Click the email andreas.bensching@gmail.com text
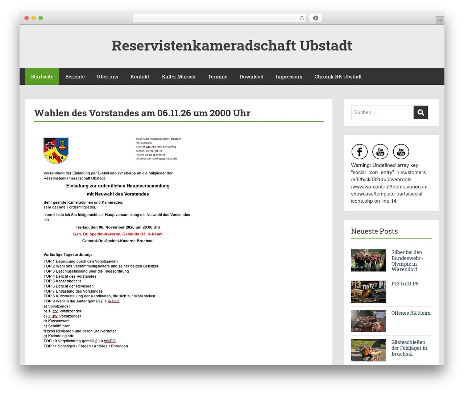Viewport: 464px width, 393px height. click(x=157, y=158)
